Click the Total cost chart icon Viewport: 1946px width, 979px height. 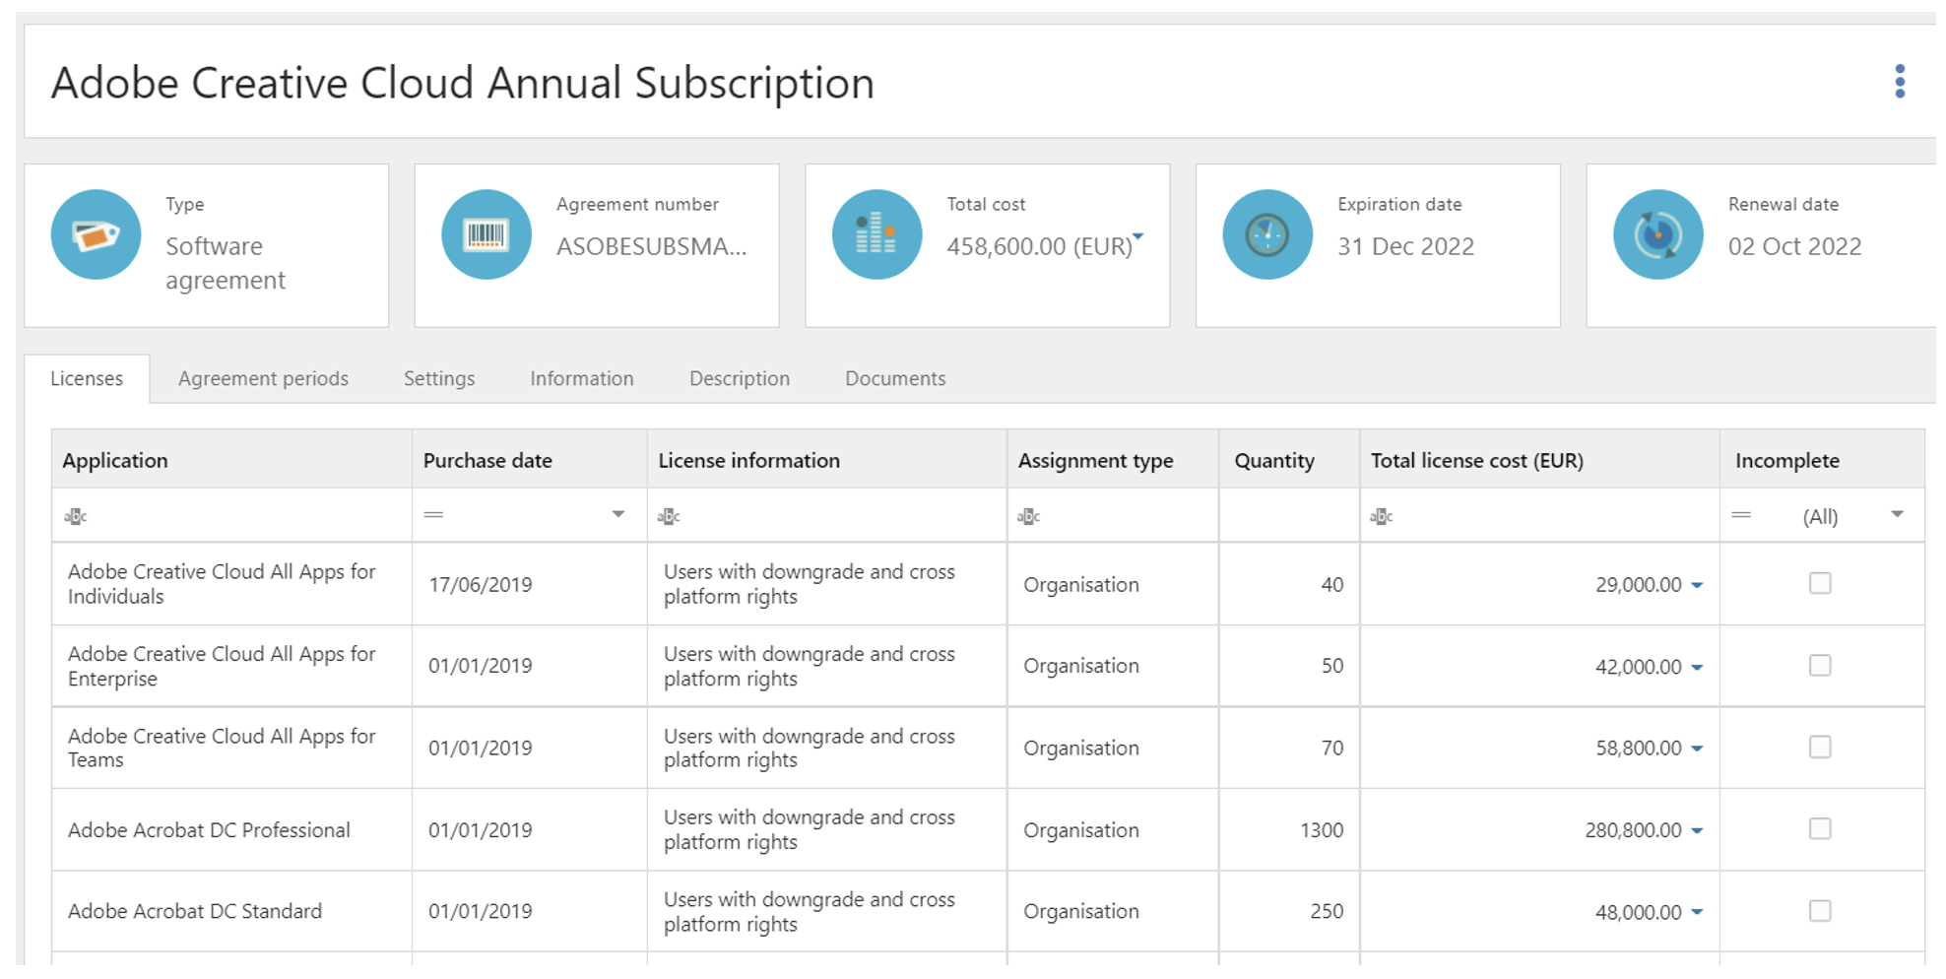(877, 234)
